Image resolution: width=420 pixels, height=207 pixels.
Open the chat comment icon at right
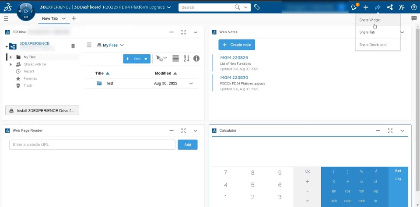(414, 18)
